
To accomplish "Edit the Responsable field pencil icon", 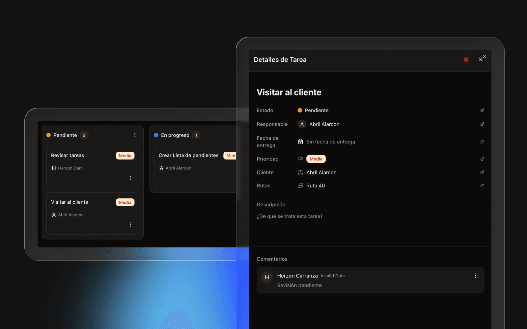I will coord(482,124).
